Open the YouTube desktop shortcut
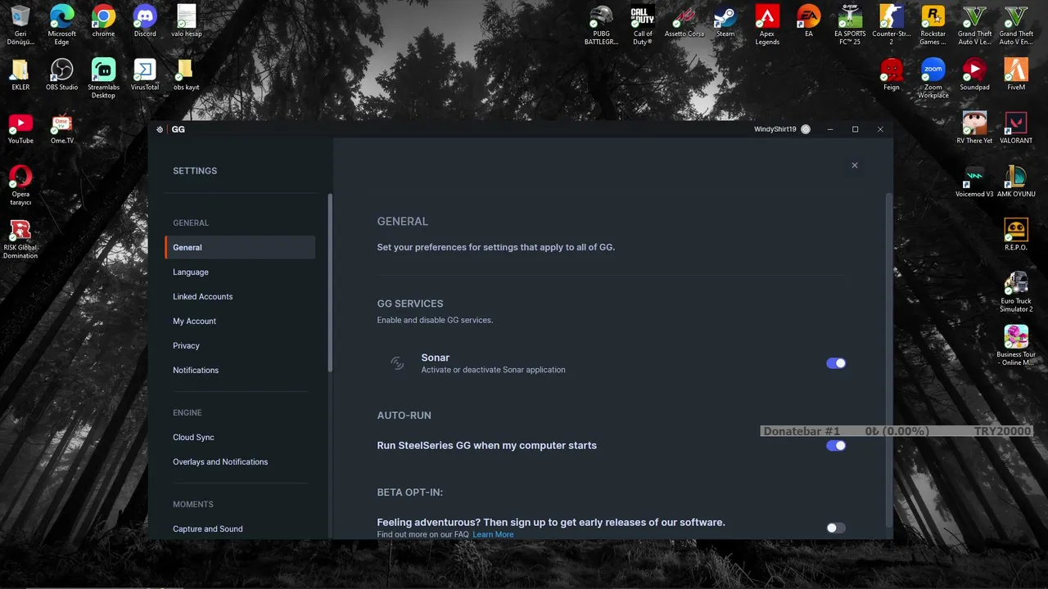 [x=20, y=124]
